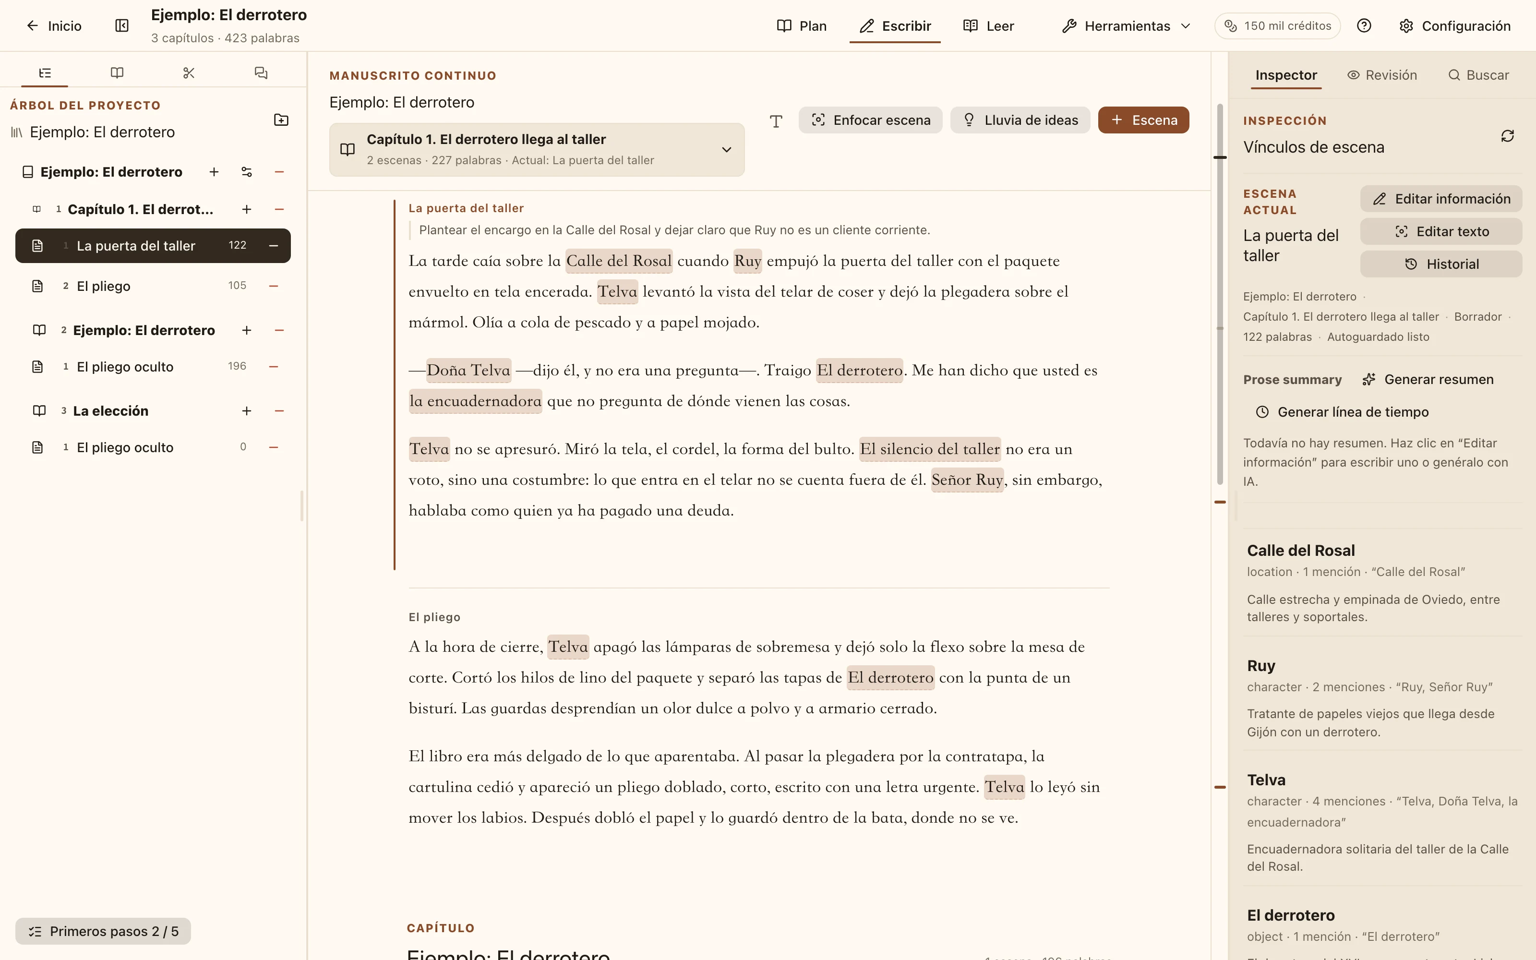Viewport: 1536px width, 960px height.
Task: Click the dark scene marker atop manuscript scrollbar
Action: [1220, 157]
